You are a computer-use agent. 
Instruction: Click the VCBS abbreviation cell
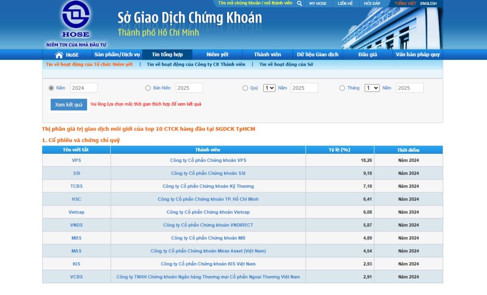coord(76,277)
